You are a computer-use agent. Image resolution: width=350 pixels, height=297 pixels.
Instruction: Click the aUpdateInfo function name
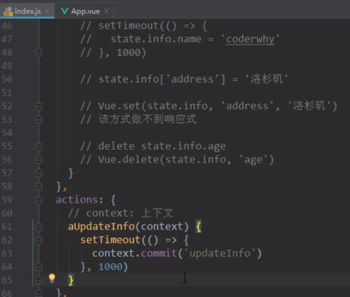tap(101, 227)
